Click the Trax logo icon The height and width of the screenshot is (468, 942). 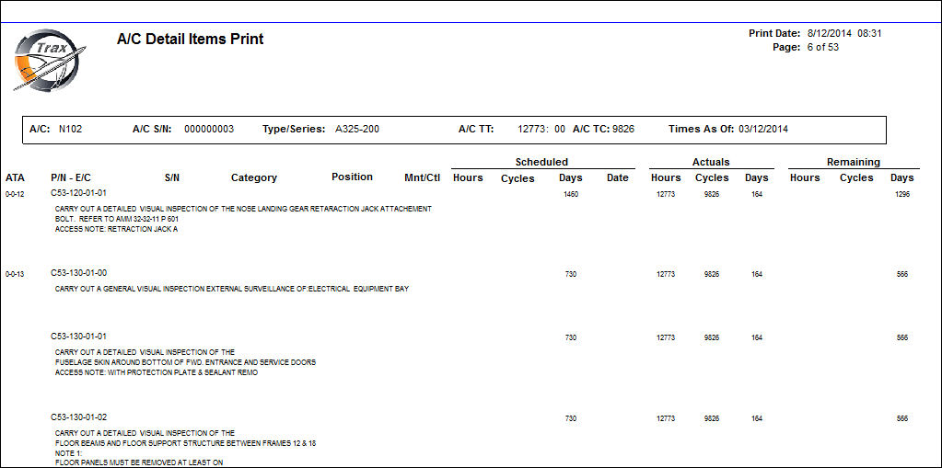tap(50, 60)
